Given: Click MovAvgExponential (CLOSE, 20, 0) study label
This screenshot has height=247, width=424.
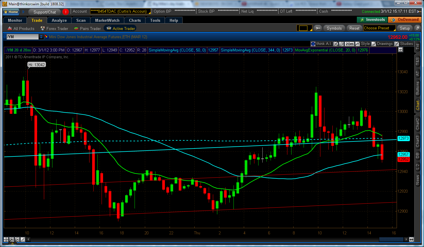Looking at the screenshot, I should 325,50.
